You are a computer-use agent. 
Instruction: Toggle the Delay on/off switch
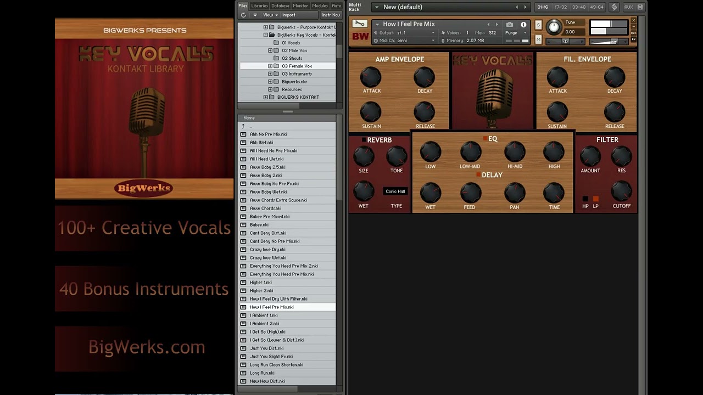point(479,175)
